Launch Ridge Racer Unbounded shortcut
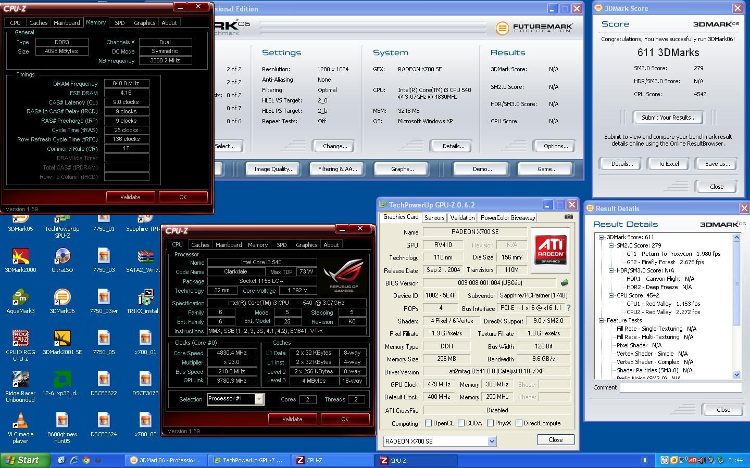The image size is (750, 468). coord(20,386)
